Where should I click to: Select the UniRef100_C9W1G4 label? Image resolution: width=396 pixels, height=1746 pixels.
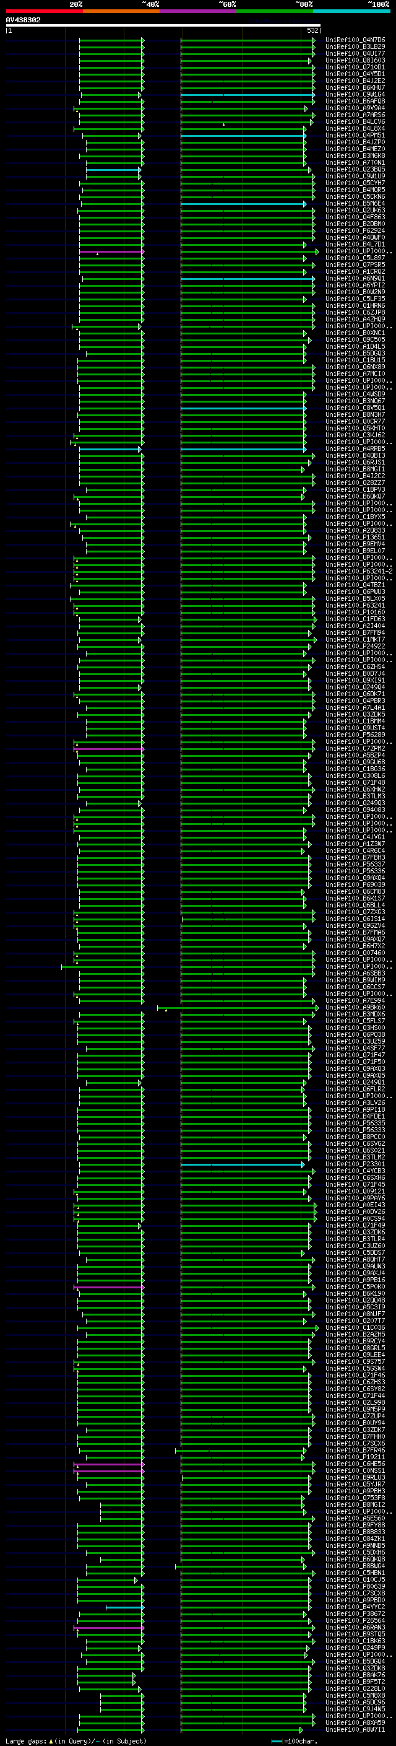(355, 94)
